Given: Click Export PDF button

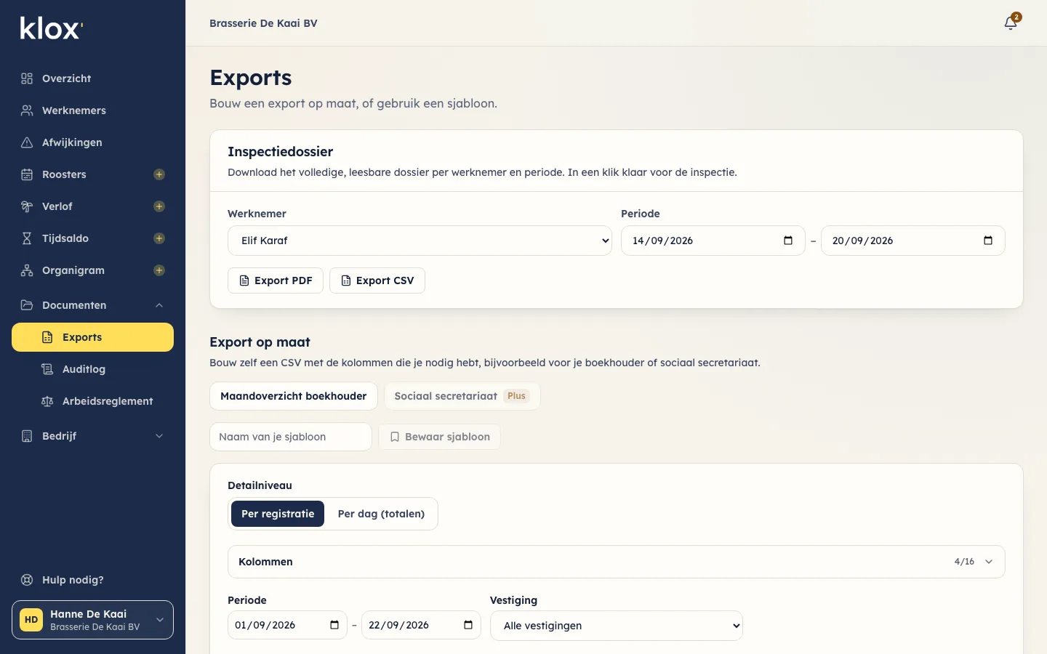Looking at the screenshot, I should 276,280.
